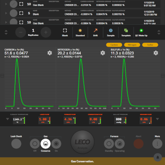Click Carbon value 51.6 ± 0.0477

point(16,53)
